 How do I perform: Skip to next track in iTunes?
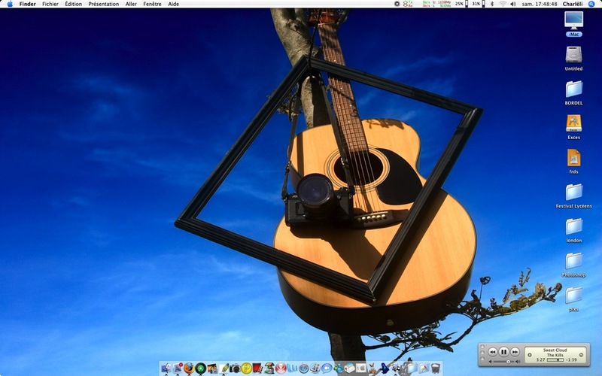tap(515, 352)
